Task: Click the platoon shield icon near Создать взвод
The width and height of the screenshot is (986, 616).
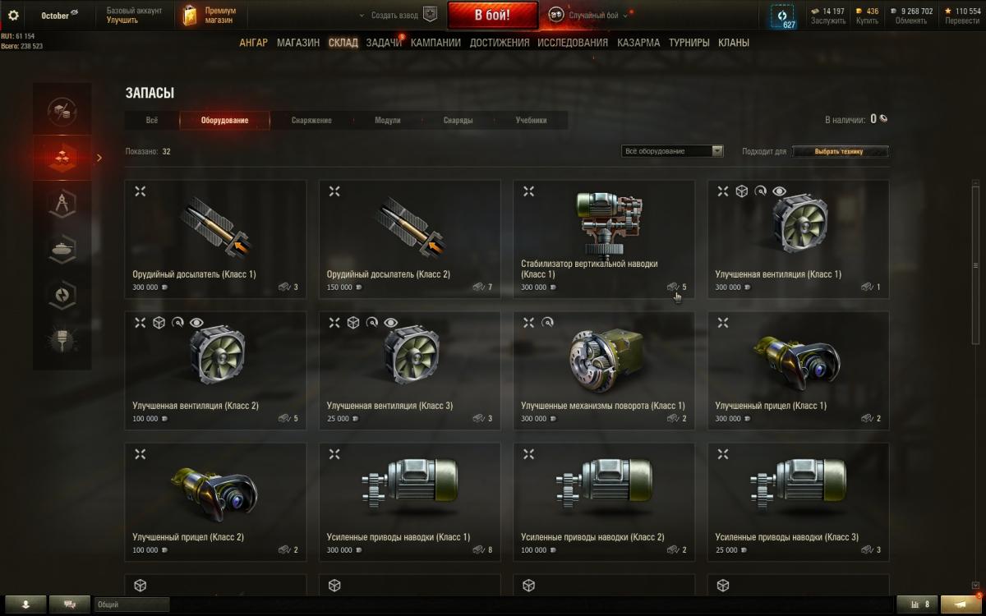Action: pyautogui.click(x=430, y=15)
